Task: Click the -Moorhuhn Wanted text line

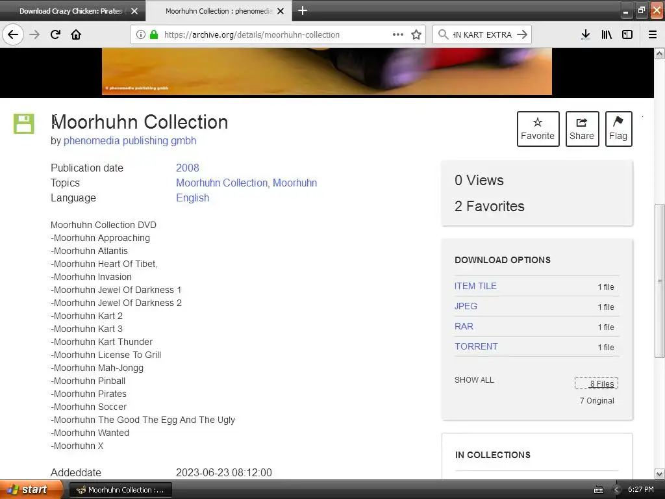Action: [x=90, y=433]
